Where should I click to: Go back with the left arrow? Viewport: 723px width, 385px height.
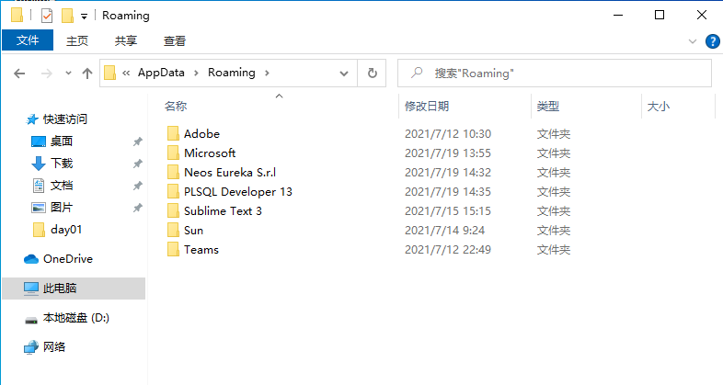pos(19,74)
